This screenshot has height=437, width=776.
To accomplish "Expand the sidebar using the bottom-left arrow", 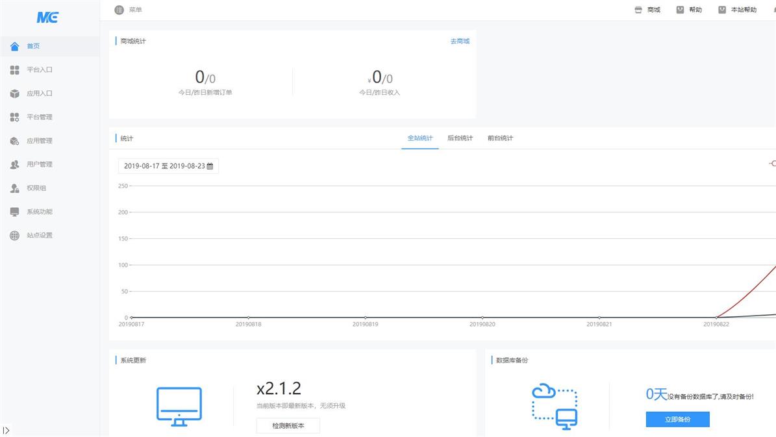I will [6, 430].
